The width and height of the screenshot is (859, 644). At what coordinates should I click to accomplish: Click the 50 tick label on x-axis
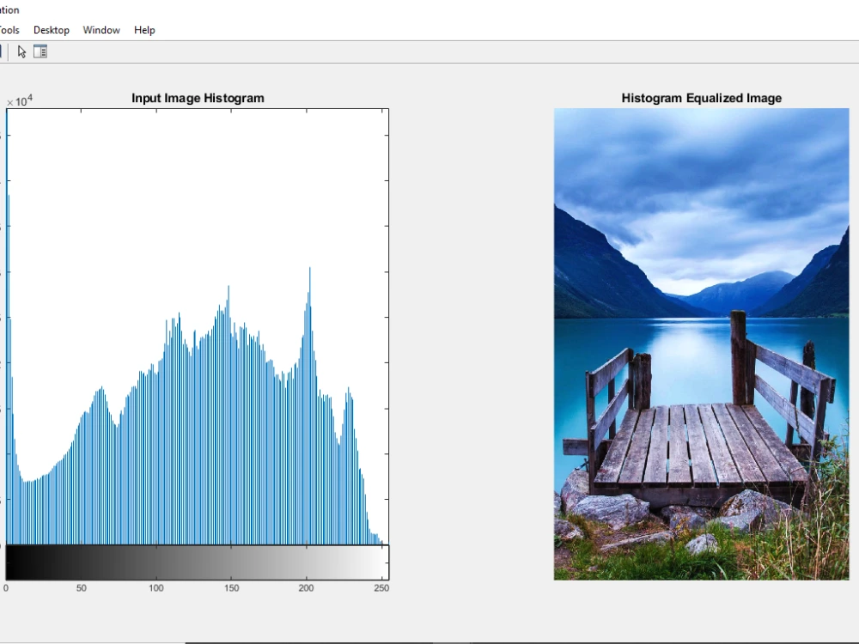81,588
